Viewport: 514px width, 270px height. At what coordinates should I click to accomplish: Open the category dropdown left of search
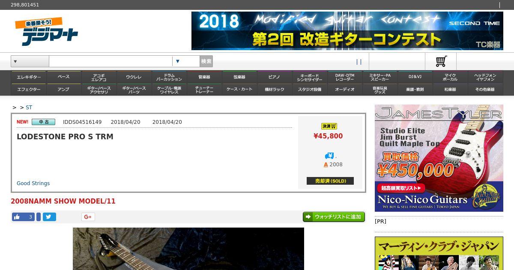(x=30, y=61)
